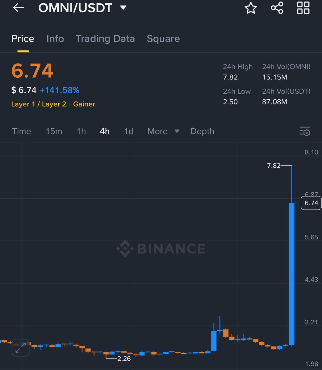Click the large blue breakout candle
The image size is (322, 370).
point(292,274)
